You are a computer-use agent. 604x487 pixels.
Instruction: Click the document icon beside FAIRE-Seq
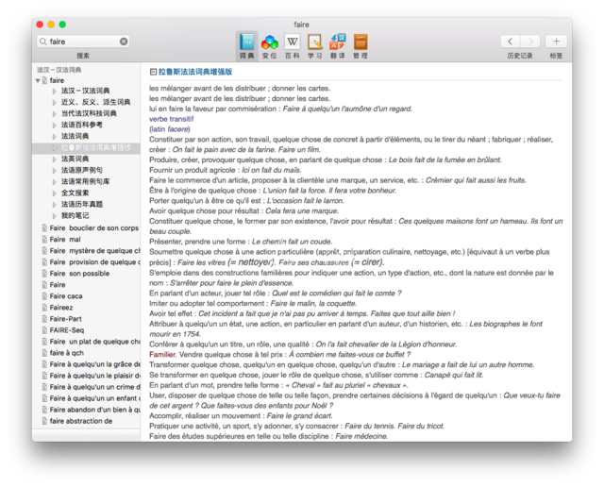(x=44, y=330)
